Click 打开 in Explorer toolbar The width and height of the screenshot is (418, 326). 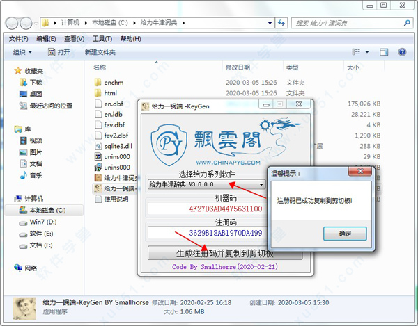tap(59, 52)
